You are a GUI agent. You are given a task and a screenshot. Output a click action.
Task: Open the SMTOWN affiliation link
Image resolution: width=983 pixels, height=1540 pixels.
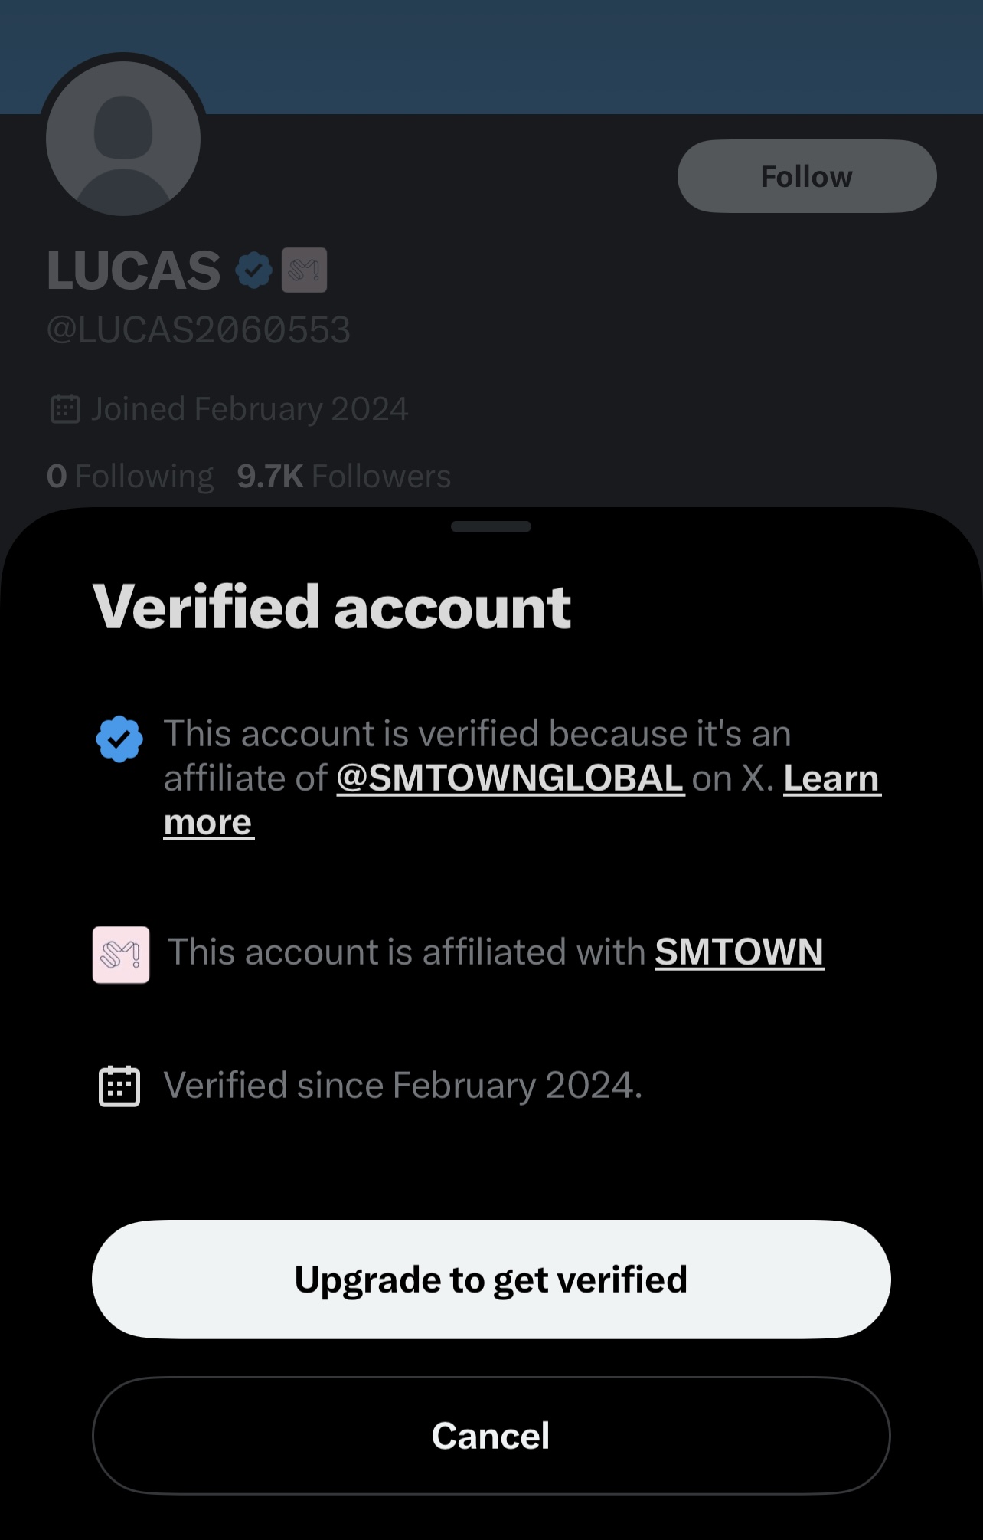click(x=739, y=952)
